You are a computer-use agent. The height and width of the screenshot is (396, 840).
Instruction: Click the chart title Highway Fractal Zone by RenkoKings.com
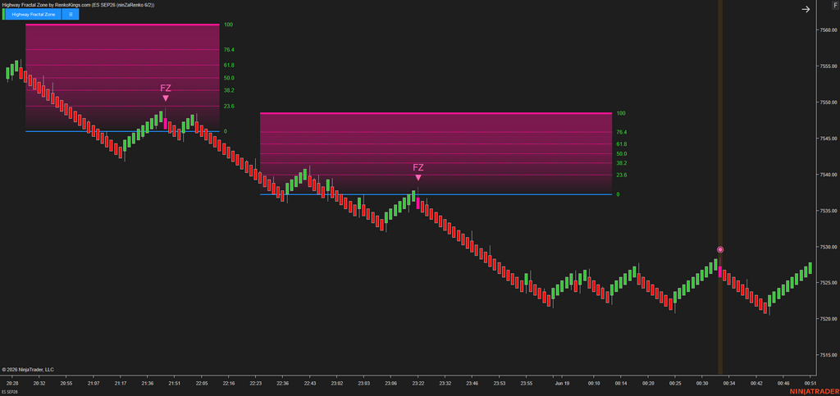pos(78,4)
